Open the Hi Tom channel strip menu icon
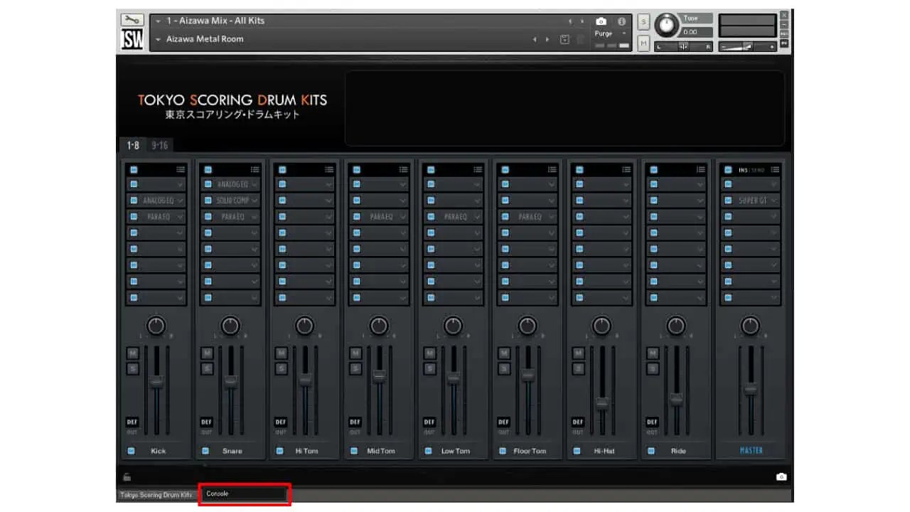Screen dimensions: 910x512 tap(329, 169)
